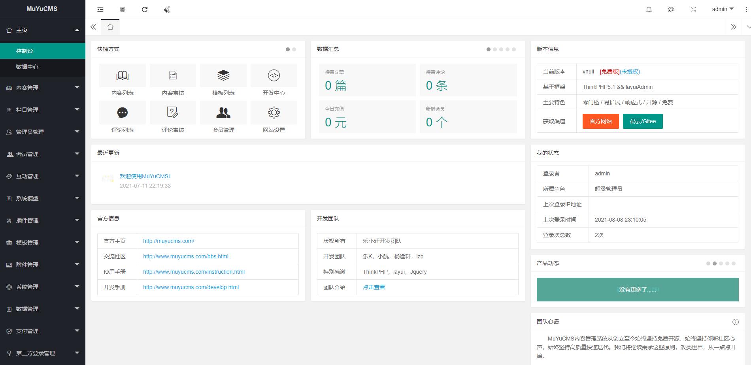Click the 官方网站 button
Image resolution: width=751 pixels, height=365 pixels.
point(600,121)
